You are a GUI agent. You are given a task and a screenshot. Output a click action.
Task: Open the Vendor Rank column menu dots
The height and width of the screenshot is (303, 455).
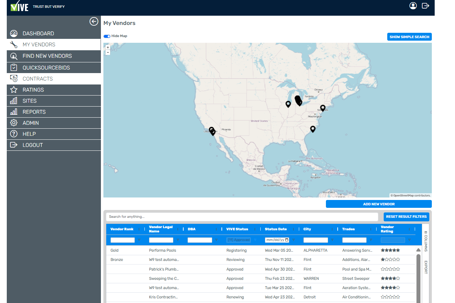139,229
